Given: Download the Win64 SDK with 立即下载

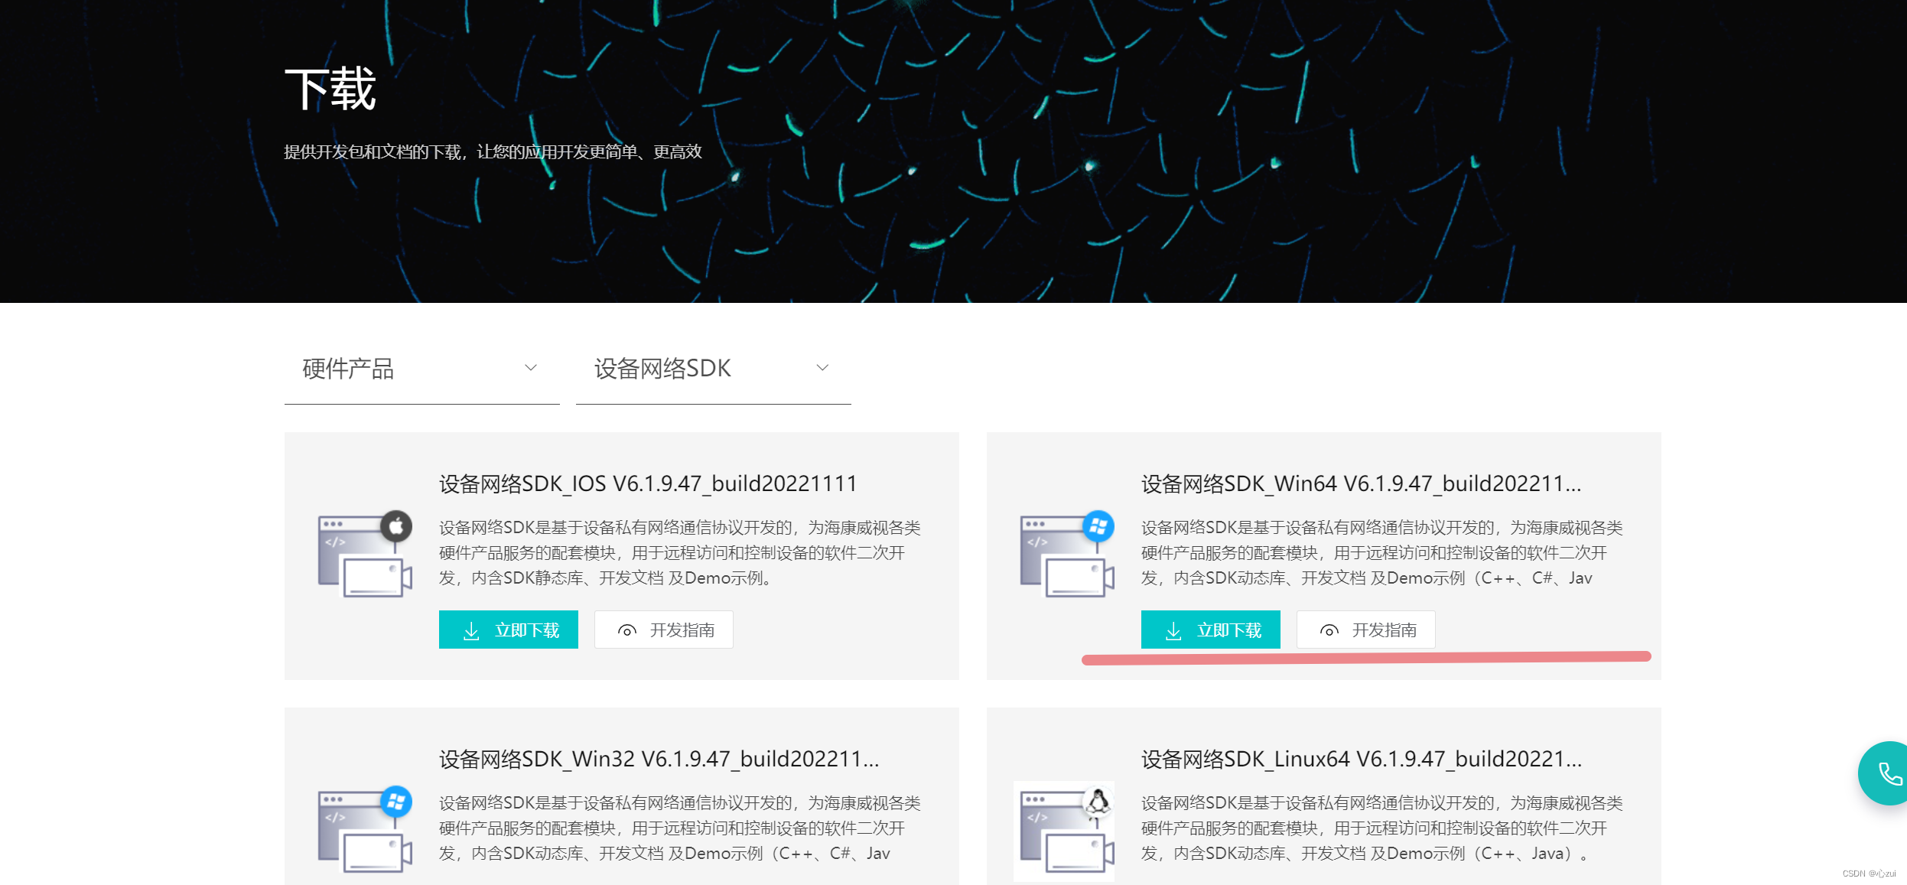Looking at the screenshot, I should point(1211,630).
